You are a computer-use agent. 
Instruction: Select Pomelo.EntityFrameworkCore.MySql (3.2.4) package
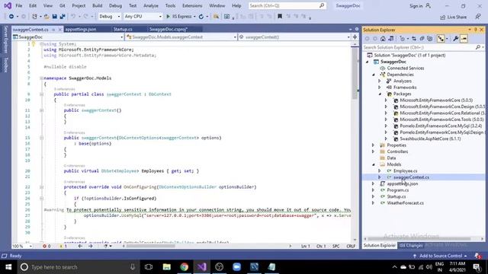click(441, 126)
